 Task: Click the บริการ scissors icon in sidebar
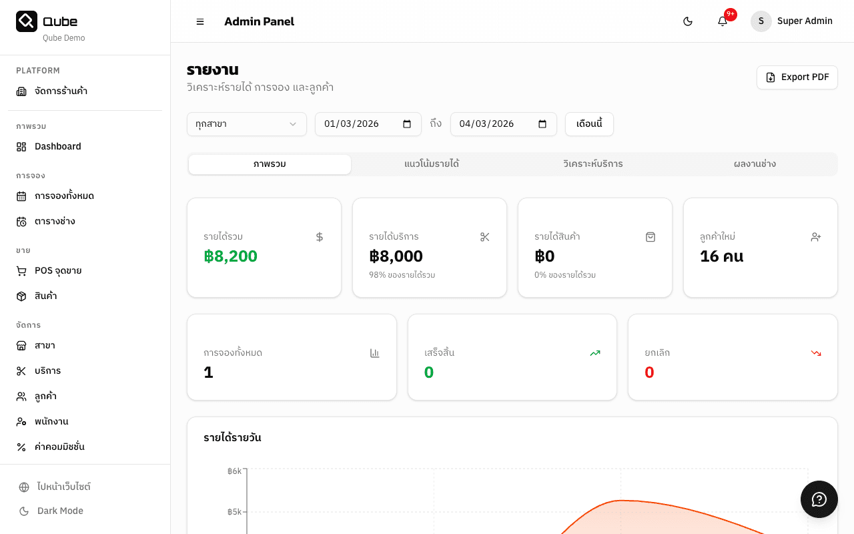[x=21, y=371]
